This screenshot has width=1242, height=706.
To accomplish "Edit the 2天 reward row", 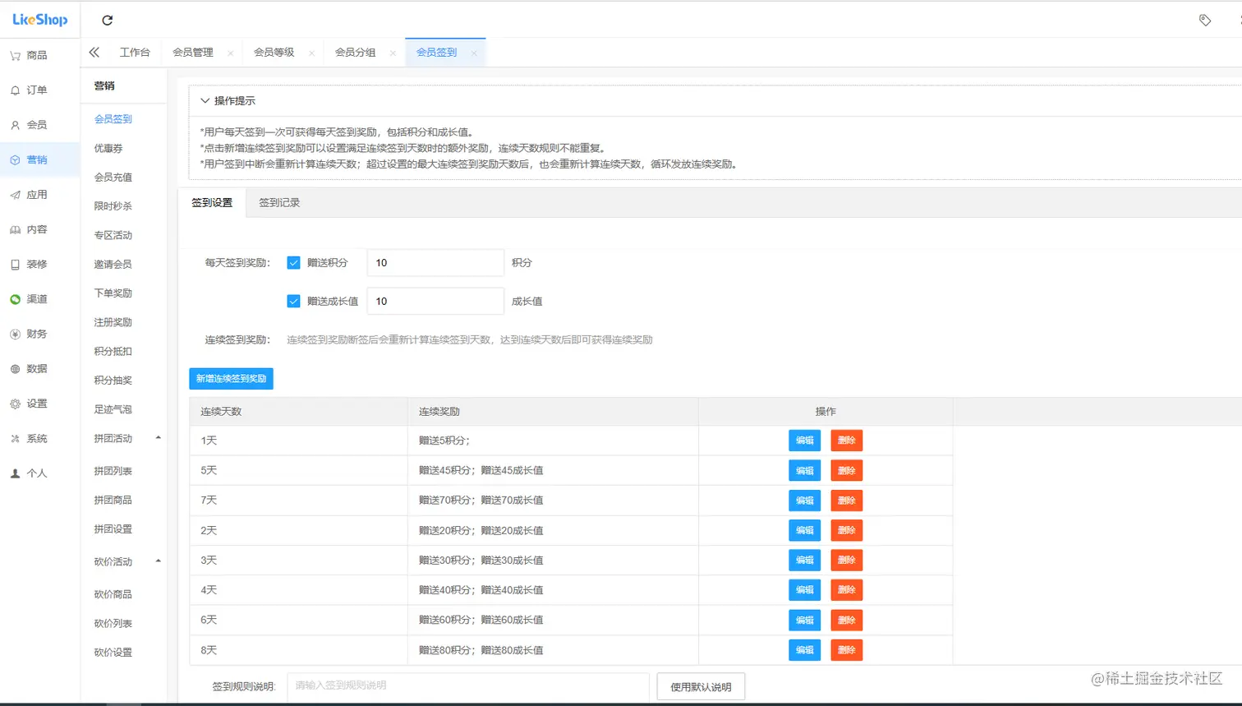I will click(x=804, y=530).
